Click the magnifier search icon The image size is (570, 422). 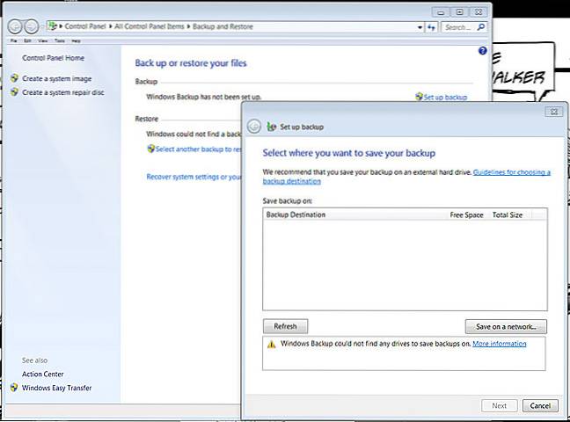pyautogui.click(x=481, y=27)
